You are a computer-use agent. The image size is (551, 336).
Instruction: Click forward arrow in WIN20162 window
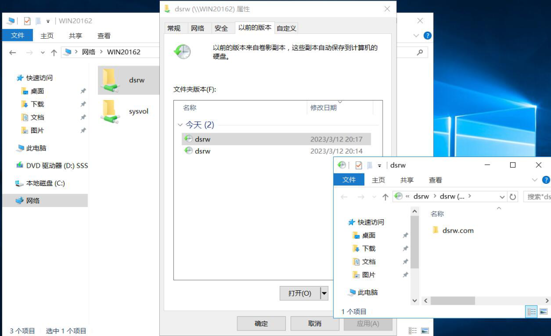click(30, 53)
